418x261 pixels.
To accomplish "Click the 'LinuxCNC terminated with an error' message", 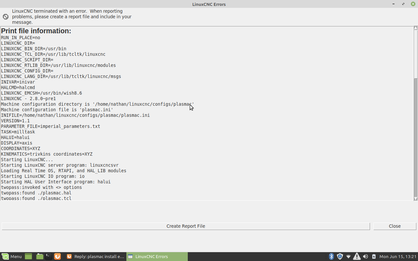I will (72, 17).
